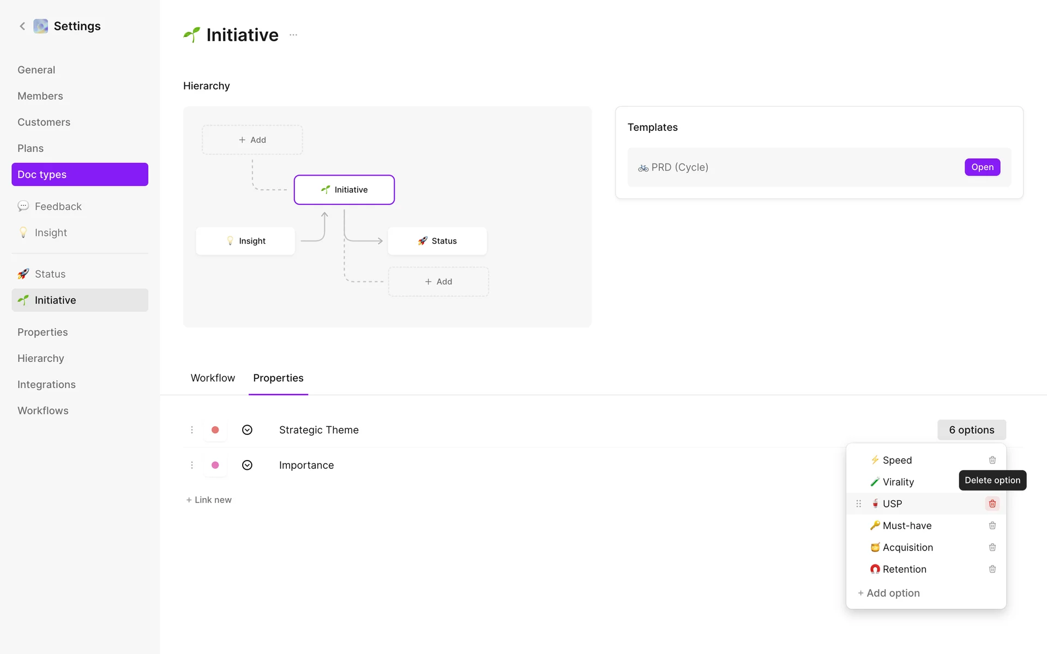The image size is (1047, 654).
Task: Delete the USP option with red trash icon
Action: coord(992,504)
